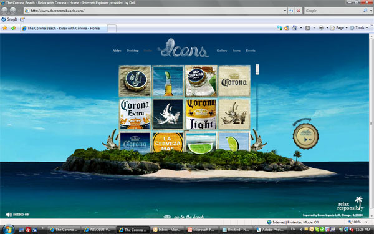Open the Adobe Phot... taskbar button

(271, 230)
